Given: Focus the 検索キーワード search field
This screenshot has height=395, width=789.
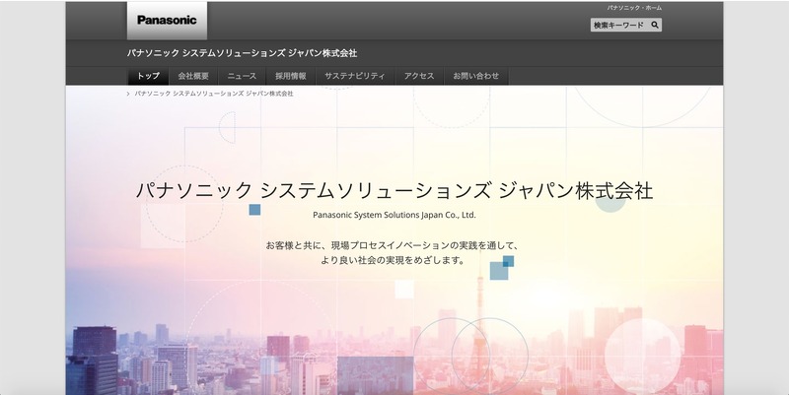Looking at the screenshot, I should (618, 25).
